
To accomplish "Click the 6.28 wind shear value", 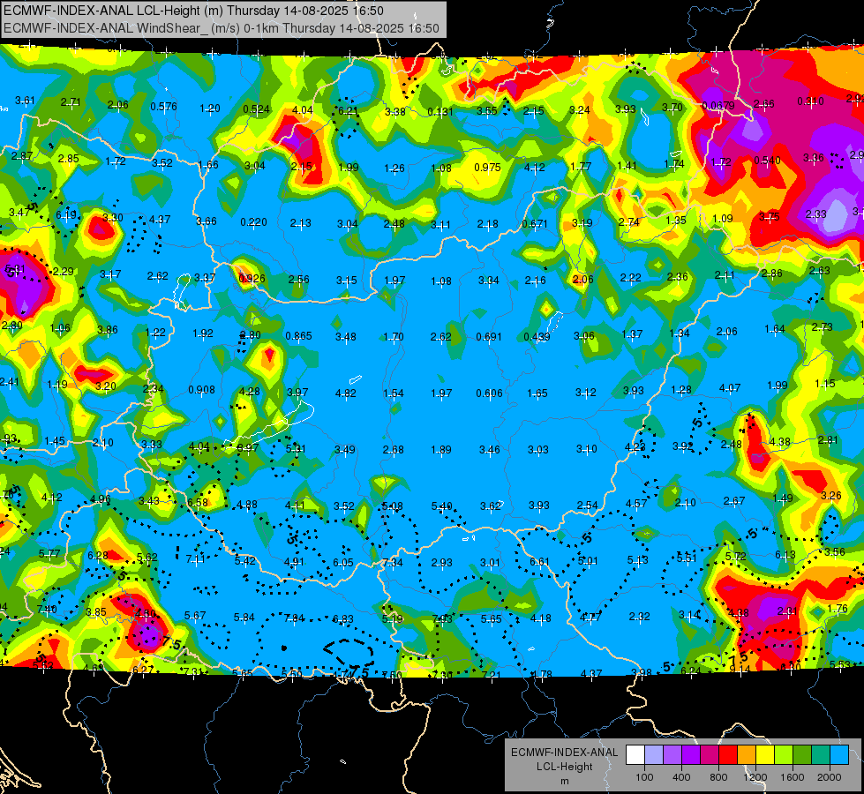I will pos(98,556).
